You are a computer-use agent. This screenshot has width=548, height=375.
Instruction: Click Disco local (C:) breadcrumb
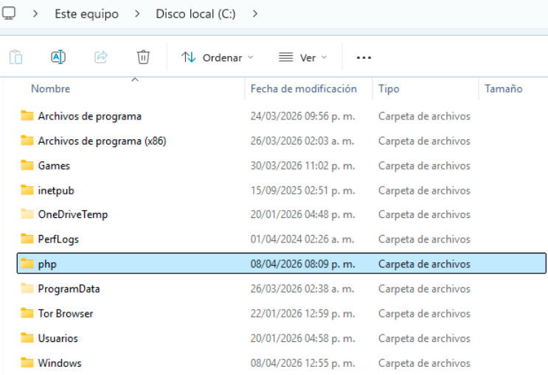[195, 13]
